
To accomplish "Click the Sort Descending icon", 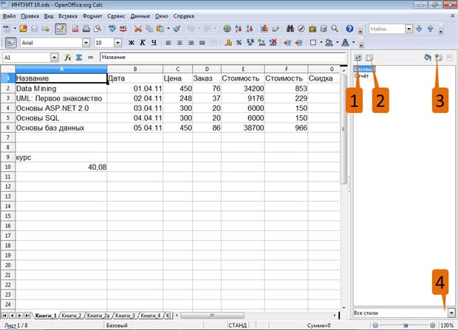I will pyautogui.click(x=250, y=29).
